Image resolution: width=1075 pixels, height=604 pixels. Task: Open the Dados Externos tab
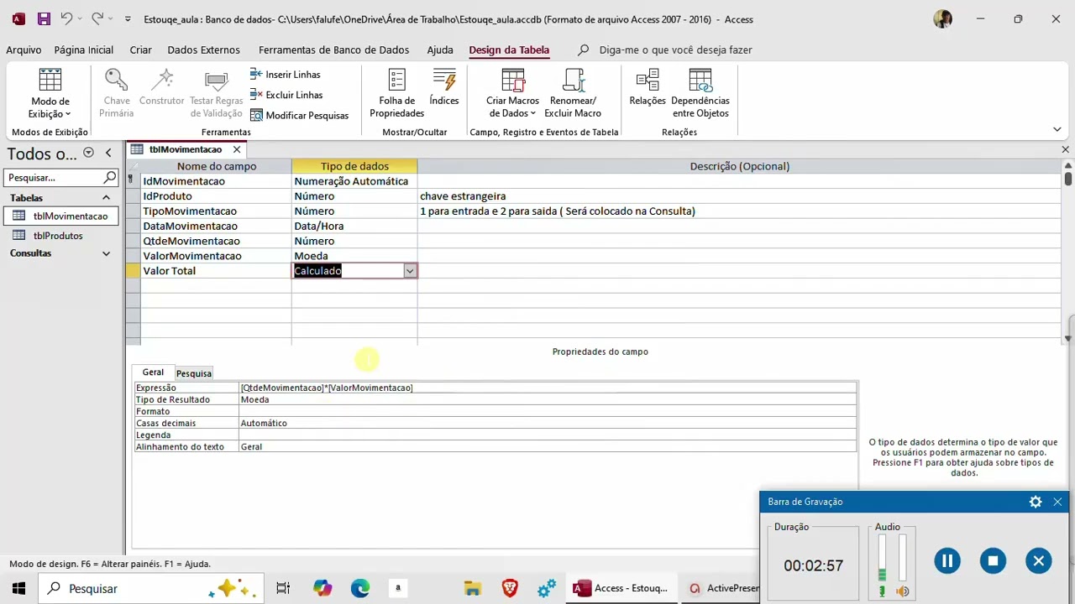click(203, 49)
